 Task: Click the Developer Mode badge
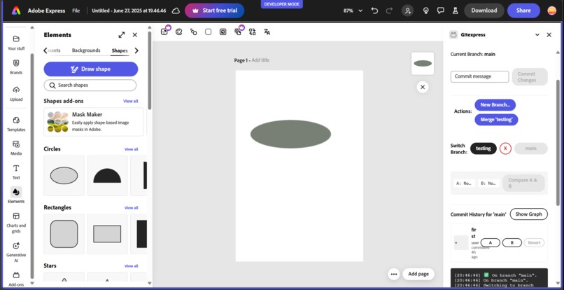(281, 4)
